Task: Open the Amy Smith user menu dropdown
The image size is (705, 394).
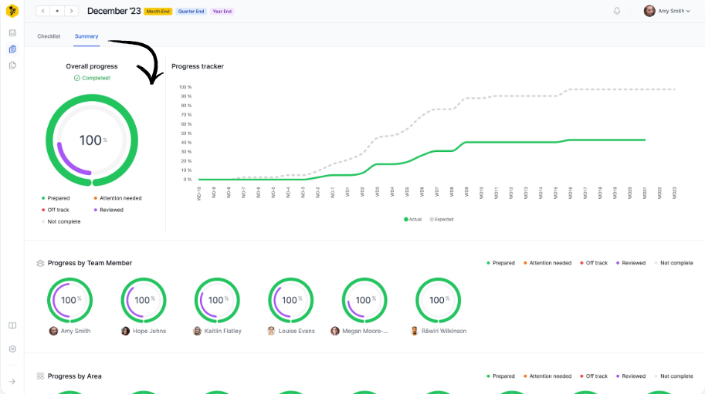Action: click(x=673, y=12)
